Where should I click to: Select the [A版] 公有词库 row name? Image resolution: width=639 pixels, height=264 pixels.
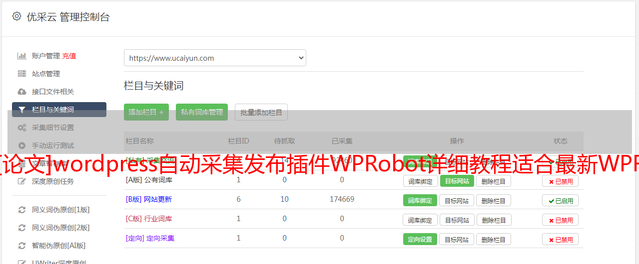click(149, 180)
